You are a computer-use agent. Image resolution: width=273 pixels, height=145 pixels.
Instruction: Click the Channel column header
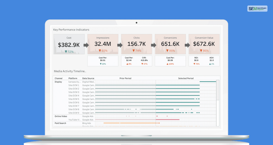click(x=58, y=78)
